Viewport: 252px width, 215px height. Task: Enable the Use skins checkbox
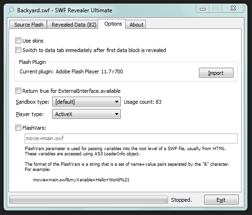pyautogui.click(x=18, y=41)
